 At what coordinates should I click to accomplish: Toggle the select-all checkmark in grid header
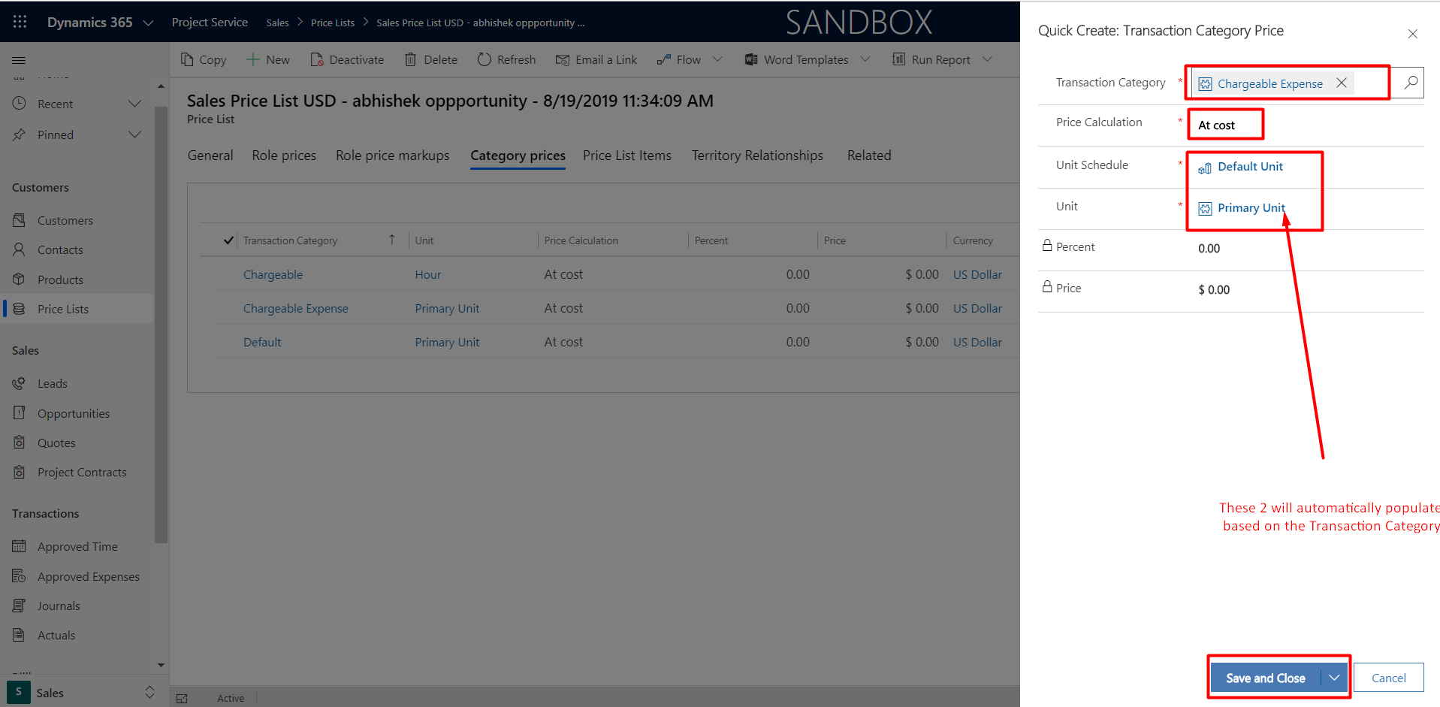(228, 240)
